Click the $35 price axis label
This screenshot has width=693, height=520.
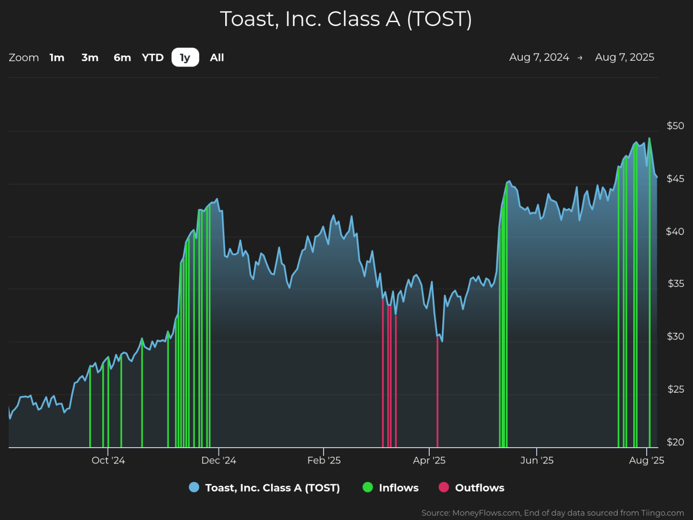[x=676, y=284]
